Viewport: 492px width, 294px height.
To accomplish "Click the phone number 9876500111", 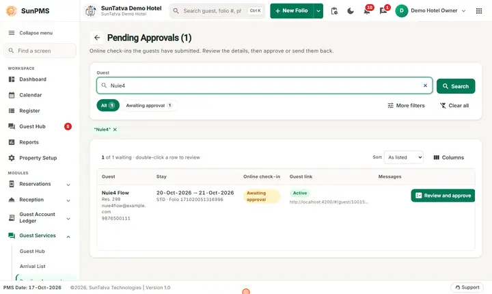I will point(115,218).
